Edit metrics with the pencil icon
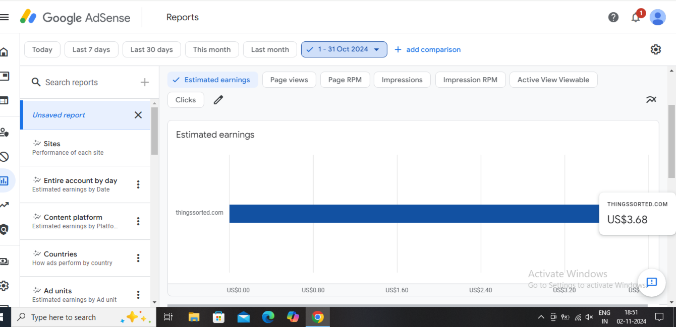Viewport: 676px width, 327px height. pyautogui.click(x=218, y=100)
